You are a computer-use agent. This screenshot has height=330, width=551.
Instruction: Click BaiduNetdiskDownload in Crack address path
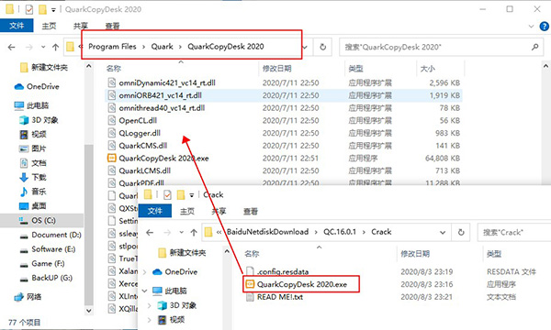tap(267, 232)
